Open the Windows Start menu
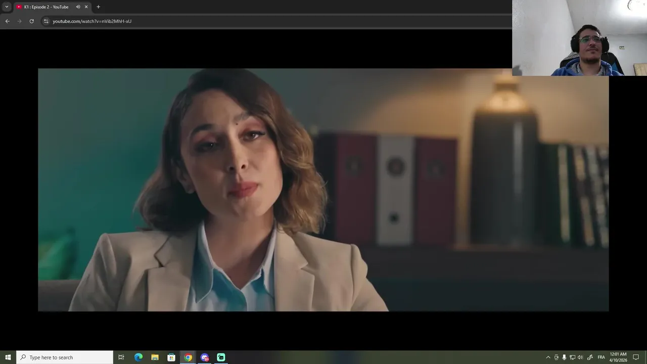 8,357
